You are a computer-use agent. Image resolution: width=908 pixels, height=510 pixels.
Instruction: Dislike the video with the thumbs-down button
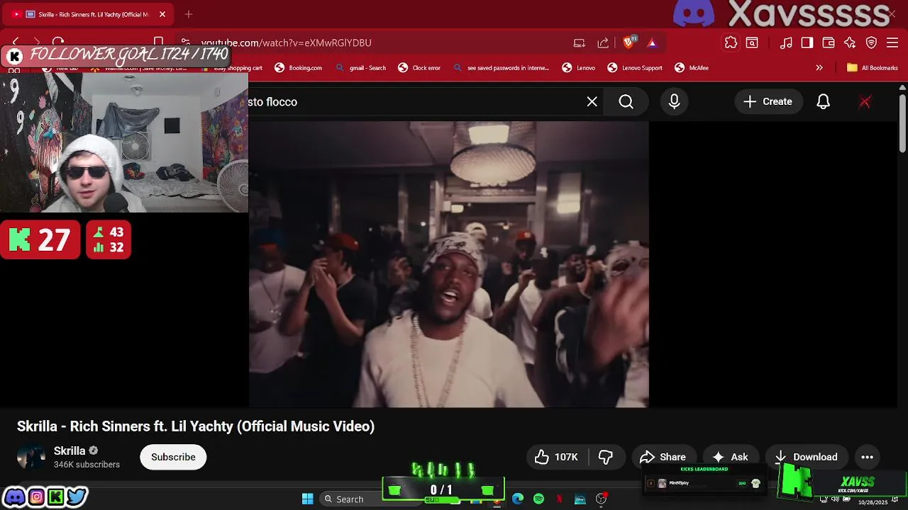coord(606,457)
